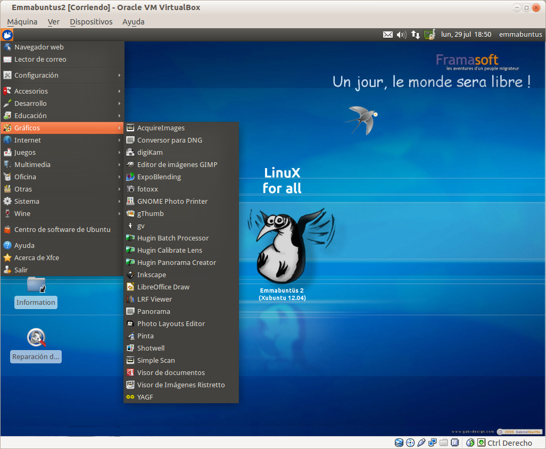546x449 pixels.
Task: Select Salir to log out
Action: click(21, 270)
